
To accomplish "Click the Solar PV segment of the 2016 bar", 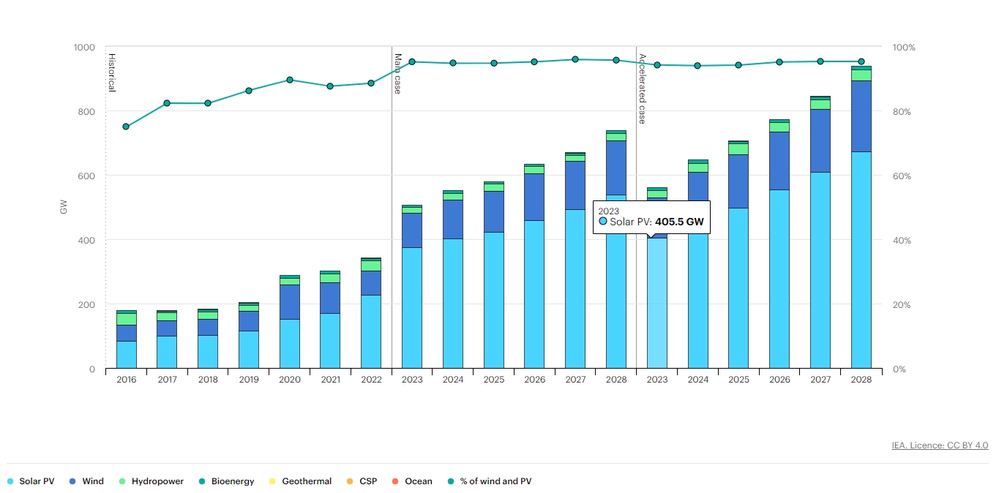I will pyautogui.click(x=127, y=355).
